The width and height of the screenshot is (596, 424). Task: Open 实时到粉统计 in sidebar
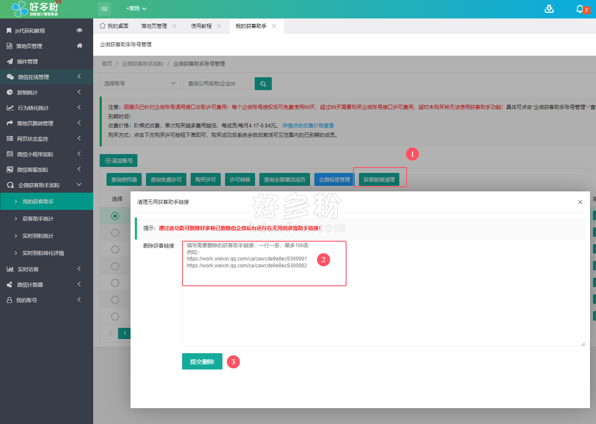(x=46, y=236)
